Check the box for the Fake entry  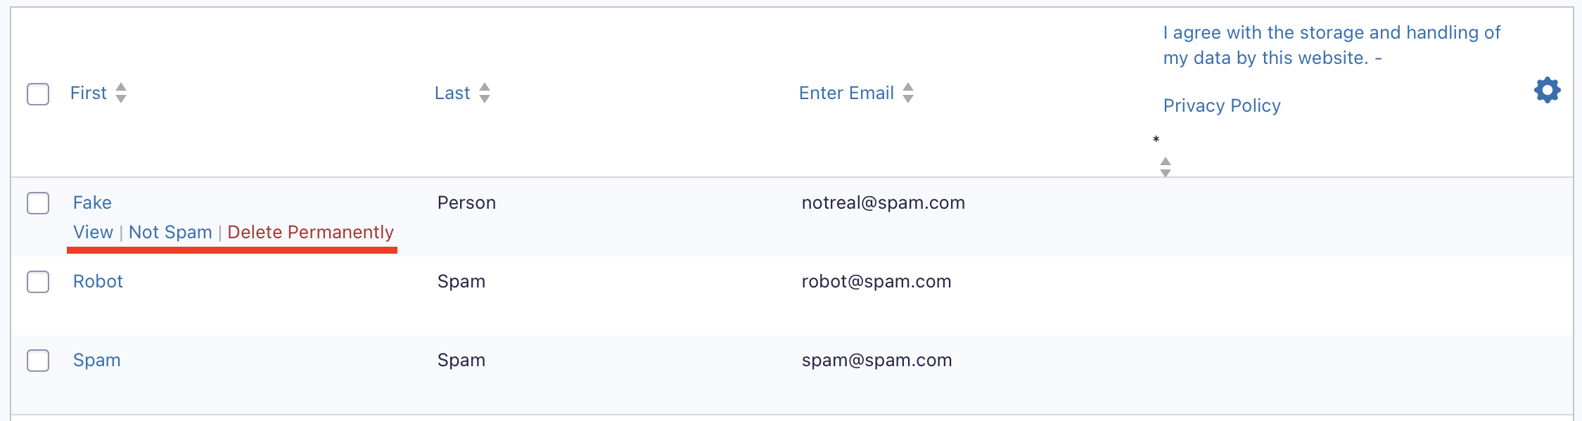pyautogui.click(x=38, y=203)
